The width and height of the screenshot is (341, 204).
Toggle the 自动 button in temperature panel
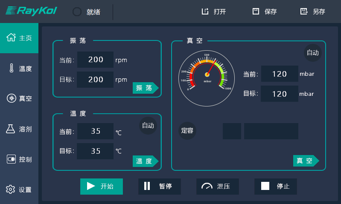(x=148, y=126)
